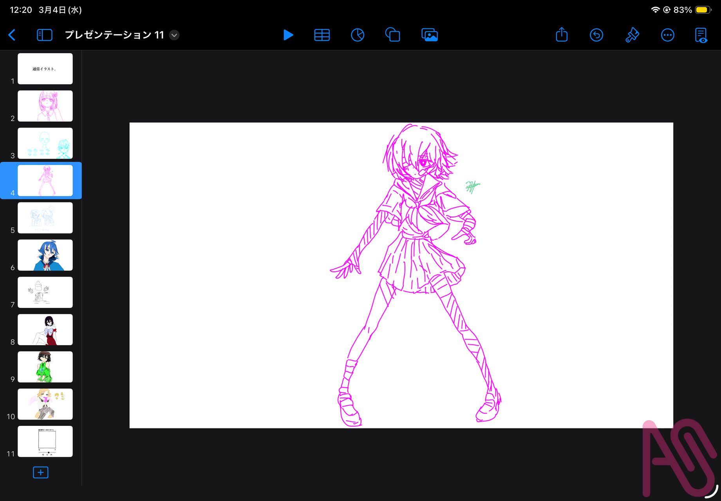Open the chart insertion menu
Viewport: 721px width, 501px height.
pyautogui.click(x=357, y=35)
